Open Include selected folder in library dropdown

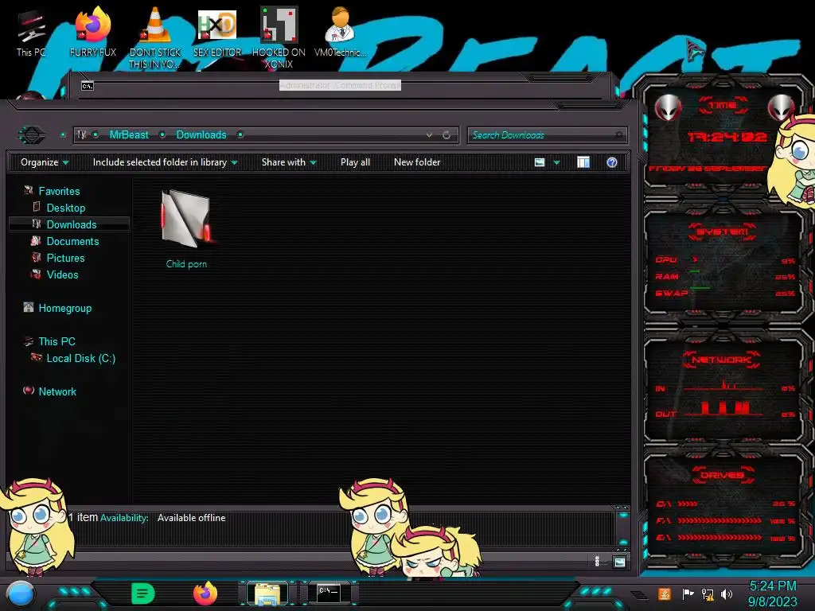coord(165,162)
